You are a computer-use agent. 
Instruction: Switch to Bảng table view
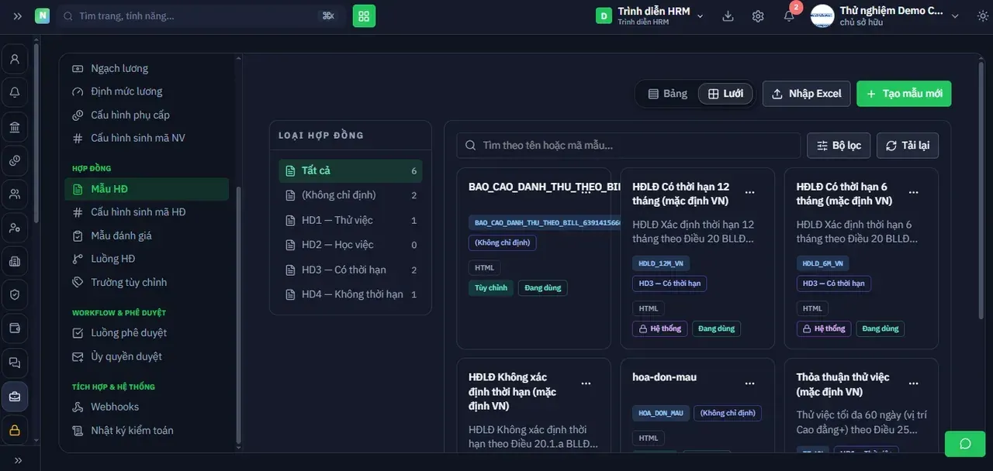coord(667,94)
